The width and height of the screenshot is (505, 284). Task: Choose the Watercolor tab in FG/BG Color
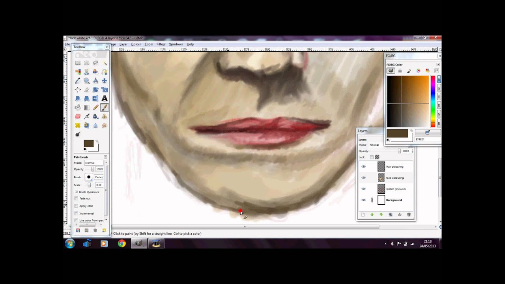409,71
